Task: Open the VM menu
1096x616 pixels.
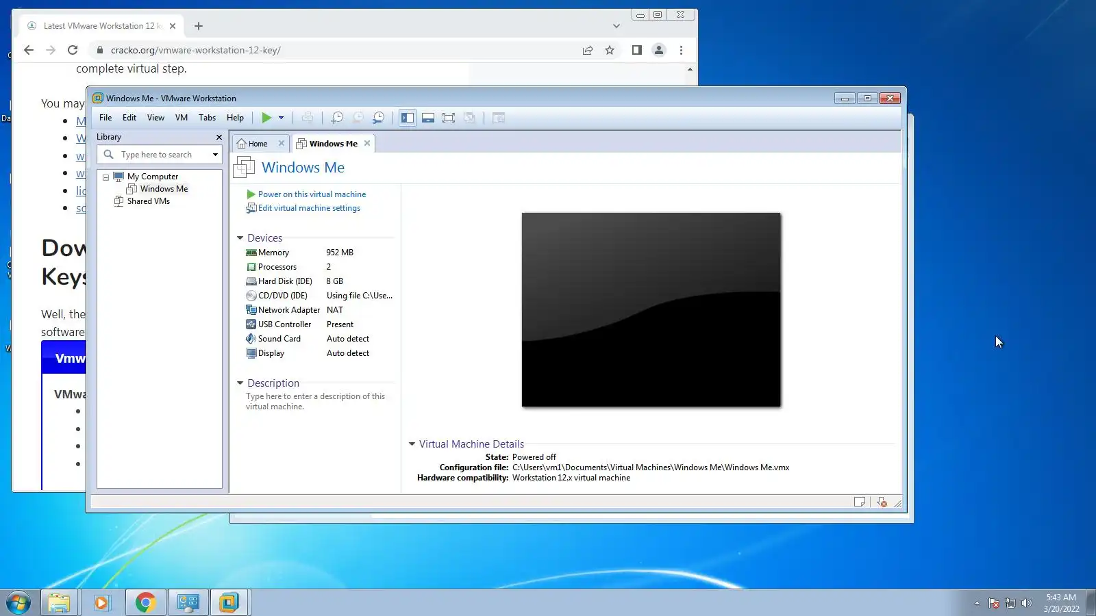Action: click(x=182, y=118)
